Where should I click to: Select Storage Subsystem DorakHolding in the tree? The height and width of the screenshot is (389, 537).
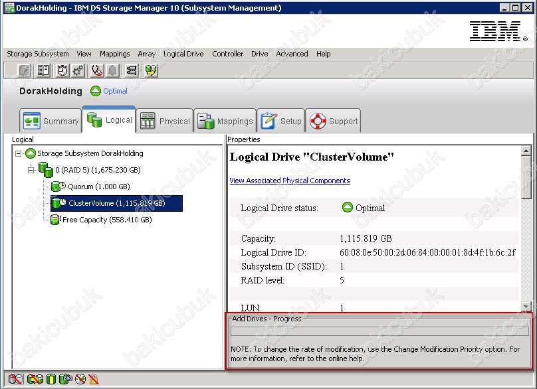(x=90, y=153)
